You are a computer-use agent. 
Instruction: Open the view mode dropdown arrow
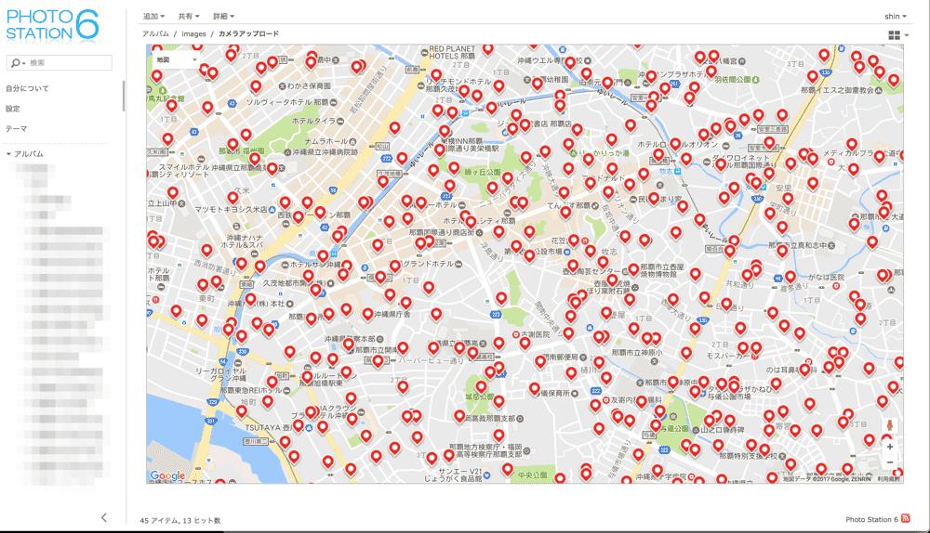click(906, 35)
